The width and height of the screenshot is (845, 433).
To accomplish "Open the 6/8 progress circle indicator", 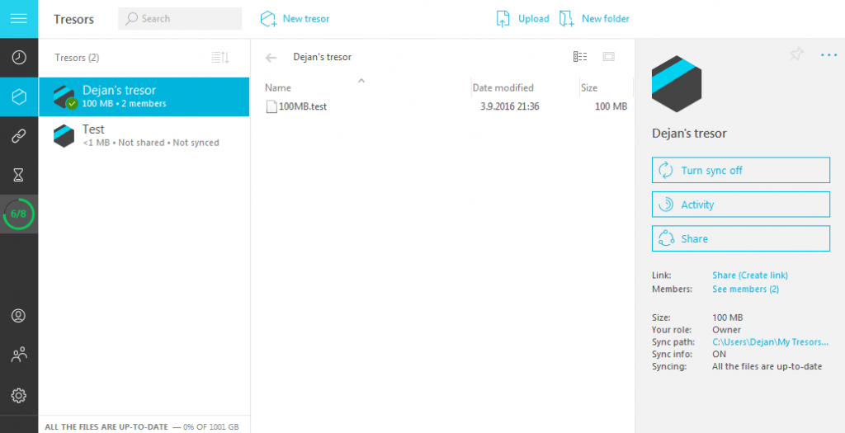I will pos(19,214).
